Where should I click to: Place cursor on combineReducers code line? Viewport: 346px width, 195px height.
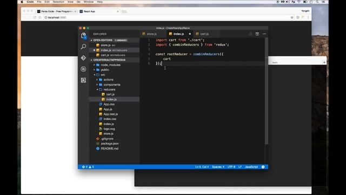coord(189,54)
